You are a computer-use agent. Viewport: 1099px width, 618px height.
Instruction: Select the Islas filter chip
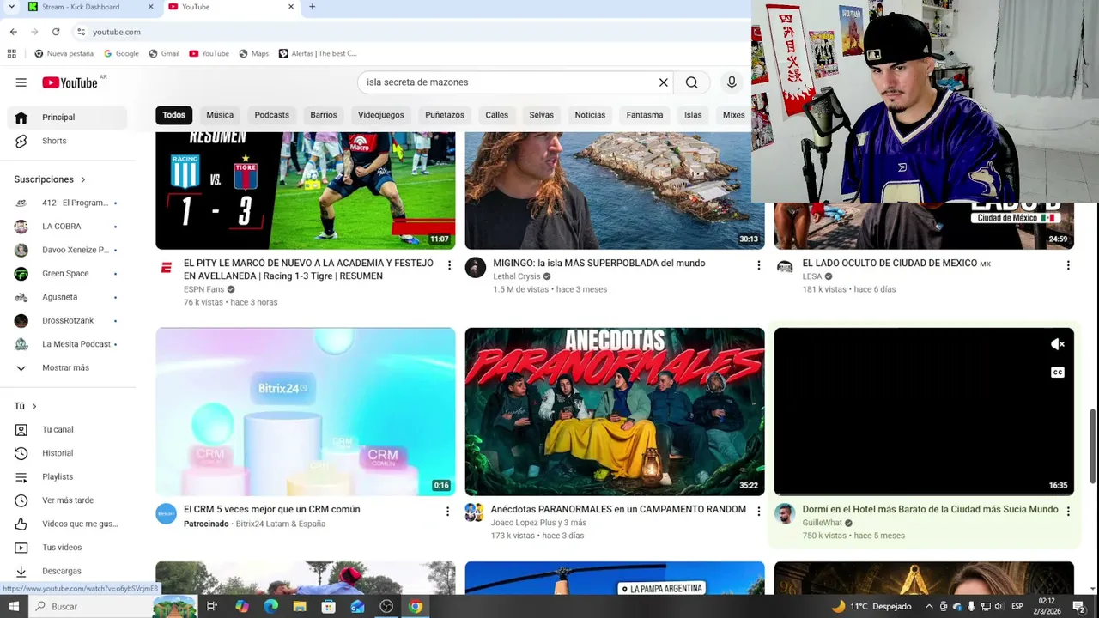click(x=693, y=115)
